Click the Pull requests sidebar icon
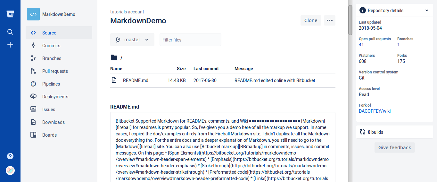 pyautogui.click(x=33, y=71)
